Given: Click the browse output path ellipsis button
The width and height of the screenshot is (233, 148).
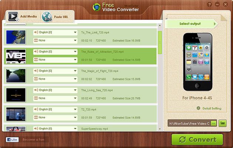Looking at the screenshot, I should click(213, 123).
